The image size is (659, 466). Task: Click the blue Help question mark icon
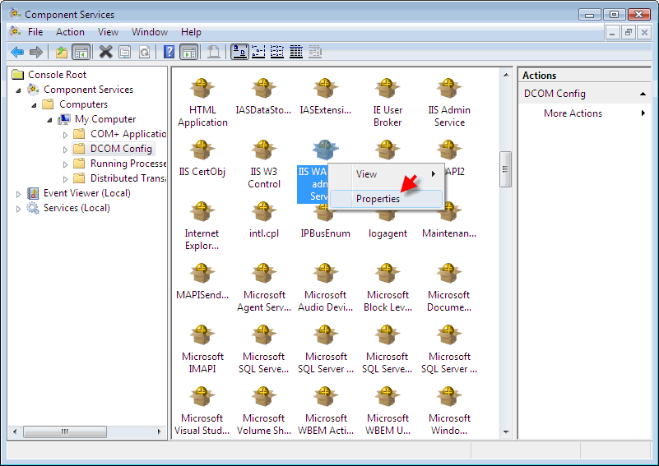169,52
